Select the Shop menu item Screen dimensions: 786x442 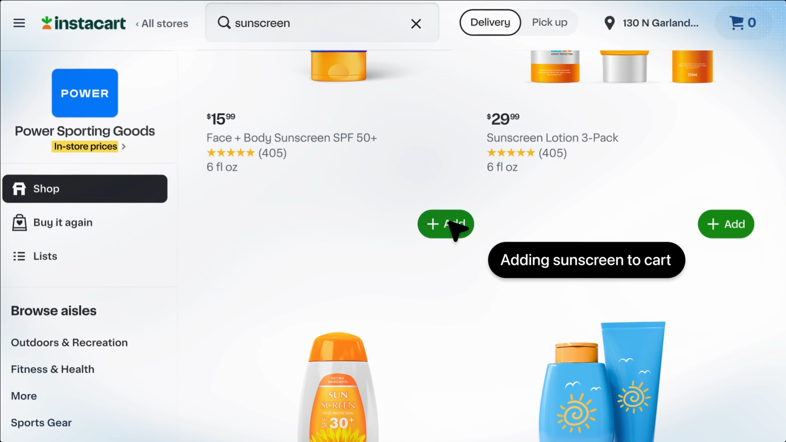pyautogui.click(x=85, y=189)
